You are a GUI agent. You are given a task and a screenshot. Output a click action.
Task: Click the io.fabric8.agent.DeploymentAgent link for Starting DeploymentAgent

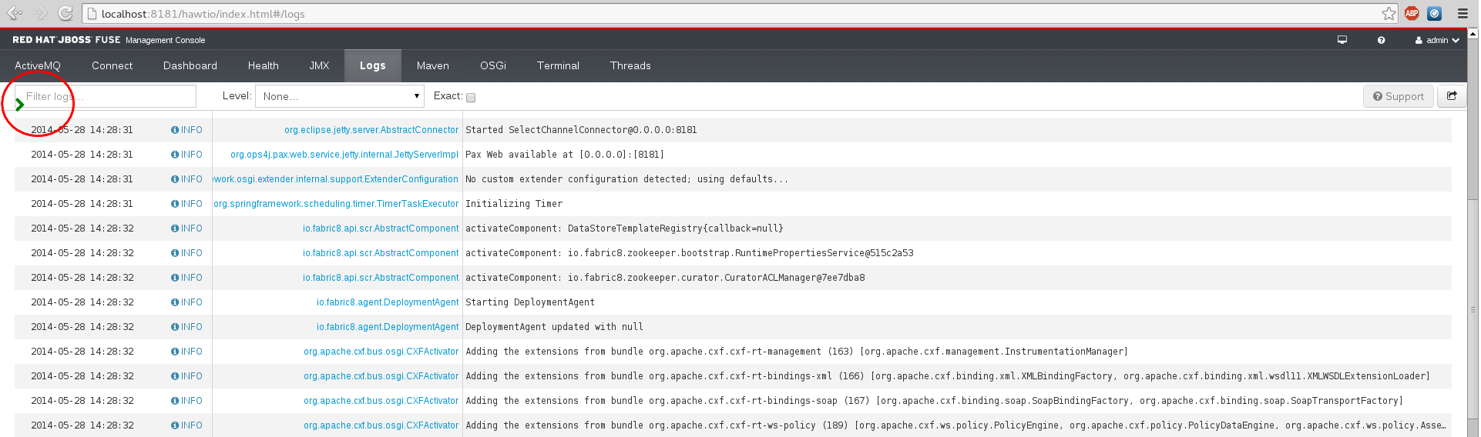[x=388, y=302]
